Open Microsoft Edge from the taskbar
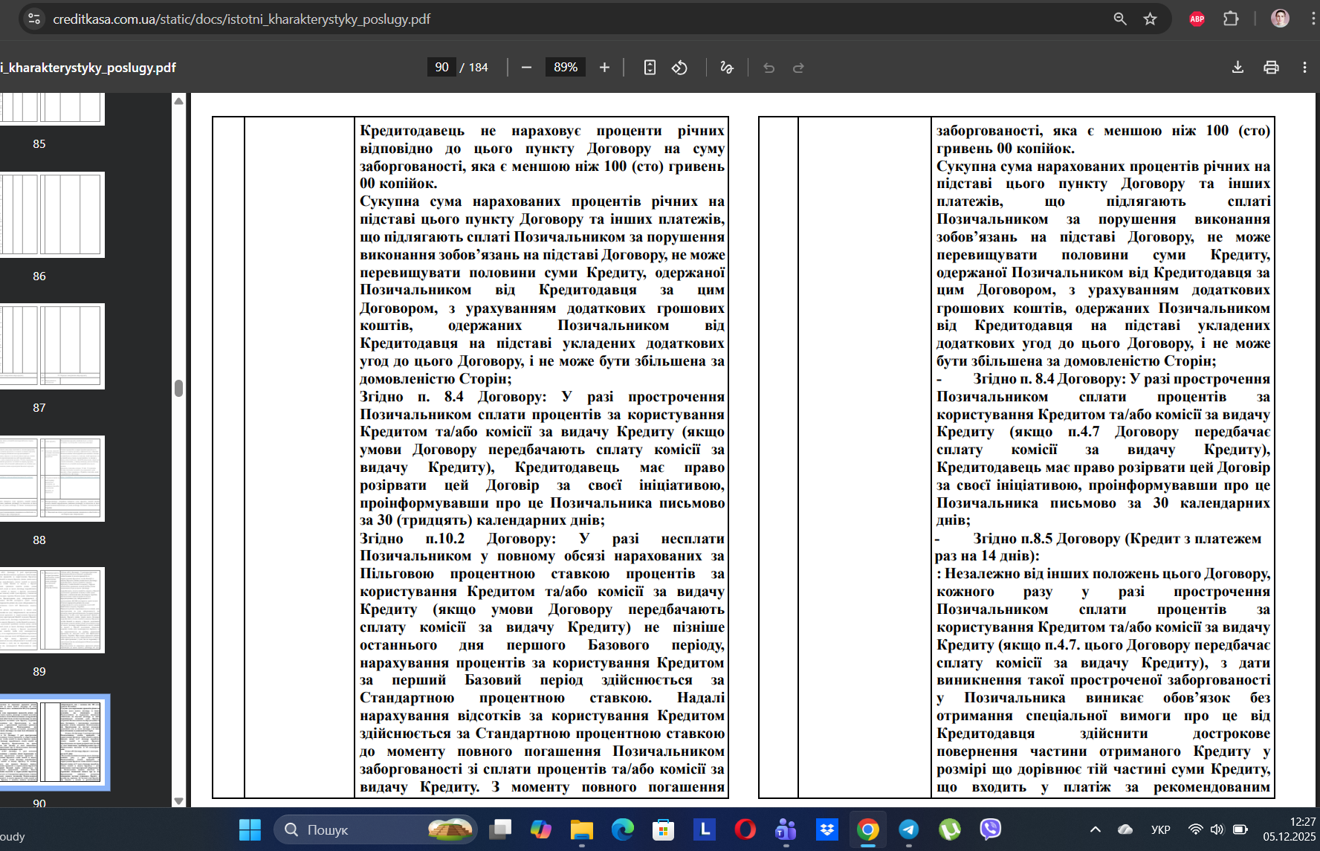1320x851 pixels. coord(623,829)
